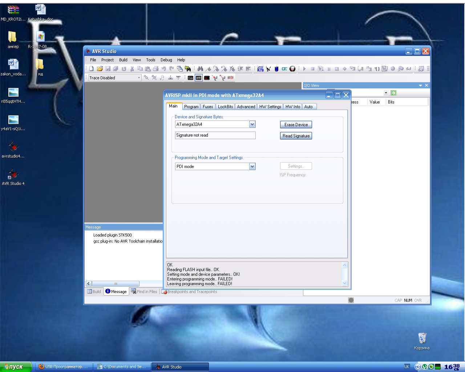465x372 pixels.
Task: Click the cascade windows toolbar icon
Action: (180, 69)
